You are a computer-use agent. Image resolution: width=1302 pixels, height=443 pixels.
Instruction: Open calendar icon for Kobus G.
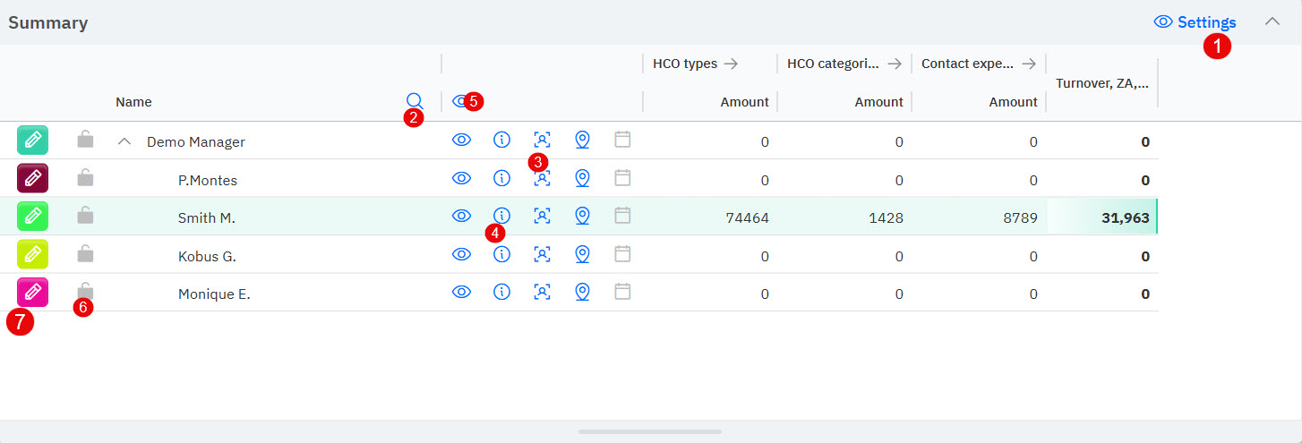(x=623, y=254)
